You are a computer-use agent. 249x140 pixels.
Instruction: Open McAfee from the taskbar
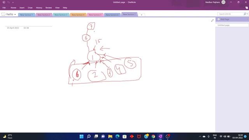point(139,136)
